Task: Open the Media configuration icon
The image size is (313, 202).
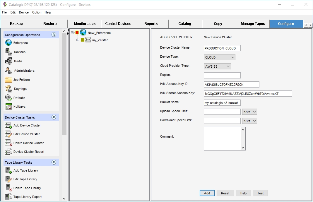Action: tap(8, 61)
